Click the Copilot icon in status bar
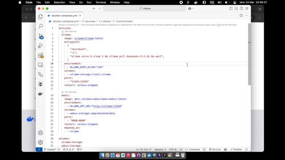 (x=225, y=149)
